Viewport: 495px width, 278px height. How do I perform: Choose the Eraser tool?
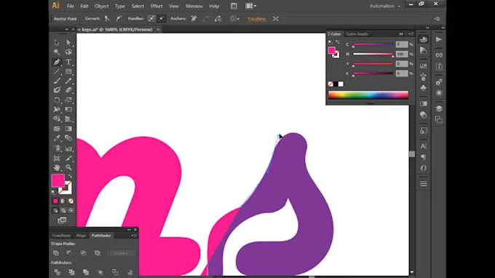(68, 90)
